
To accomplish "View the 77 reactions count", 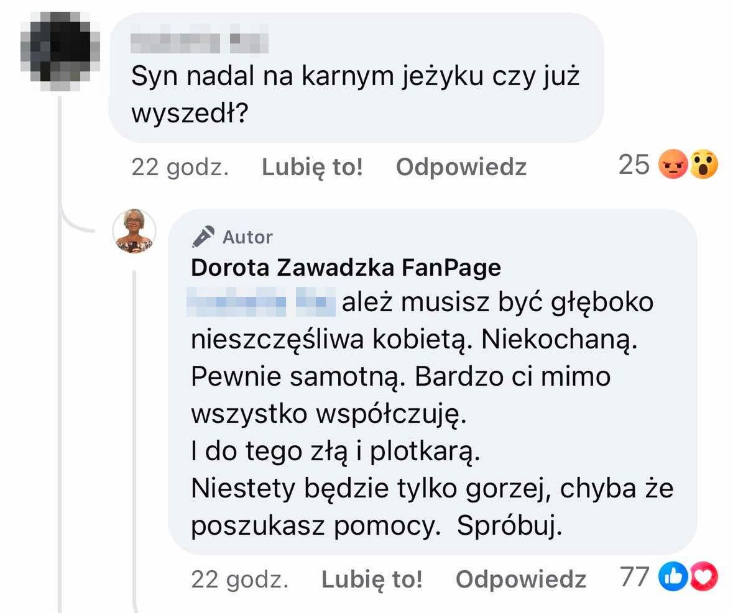I will (x=635, y=578).
